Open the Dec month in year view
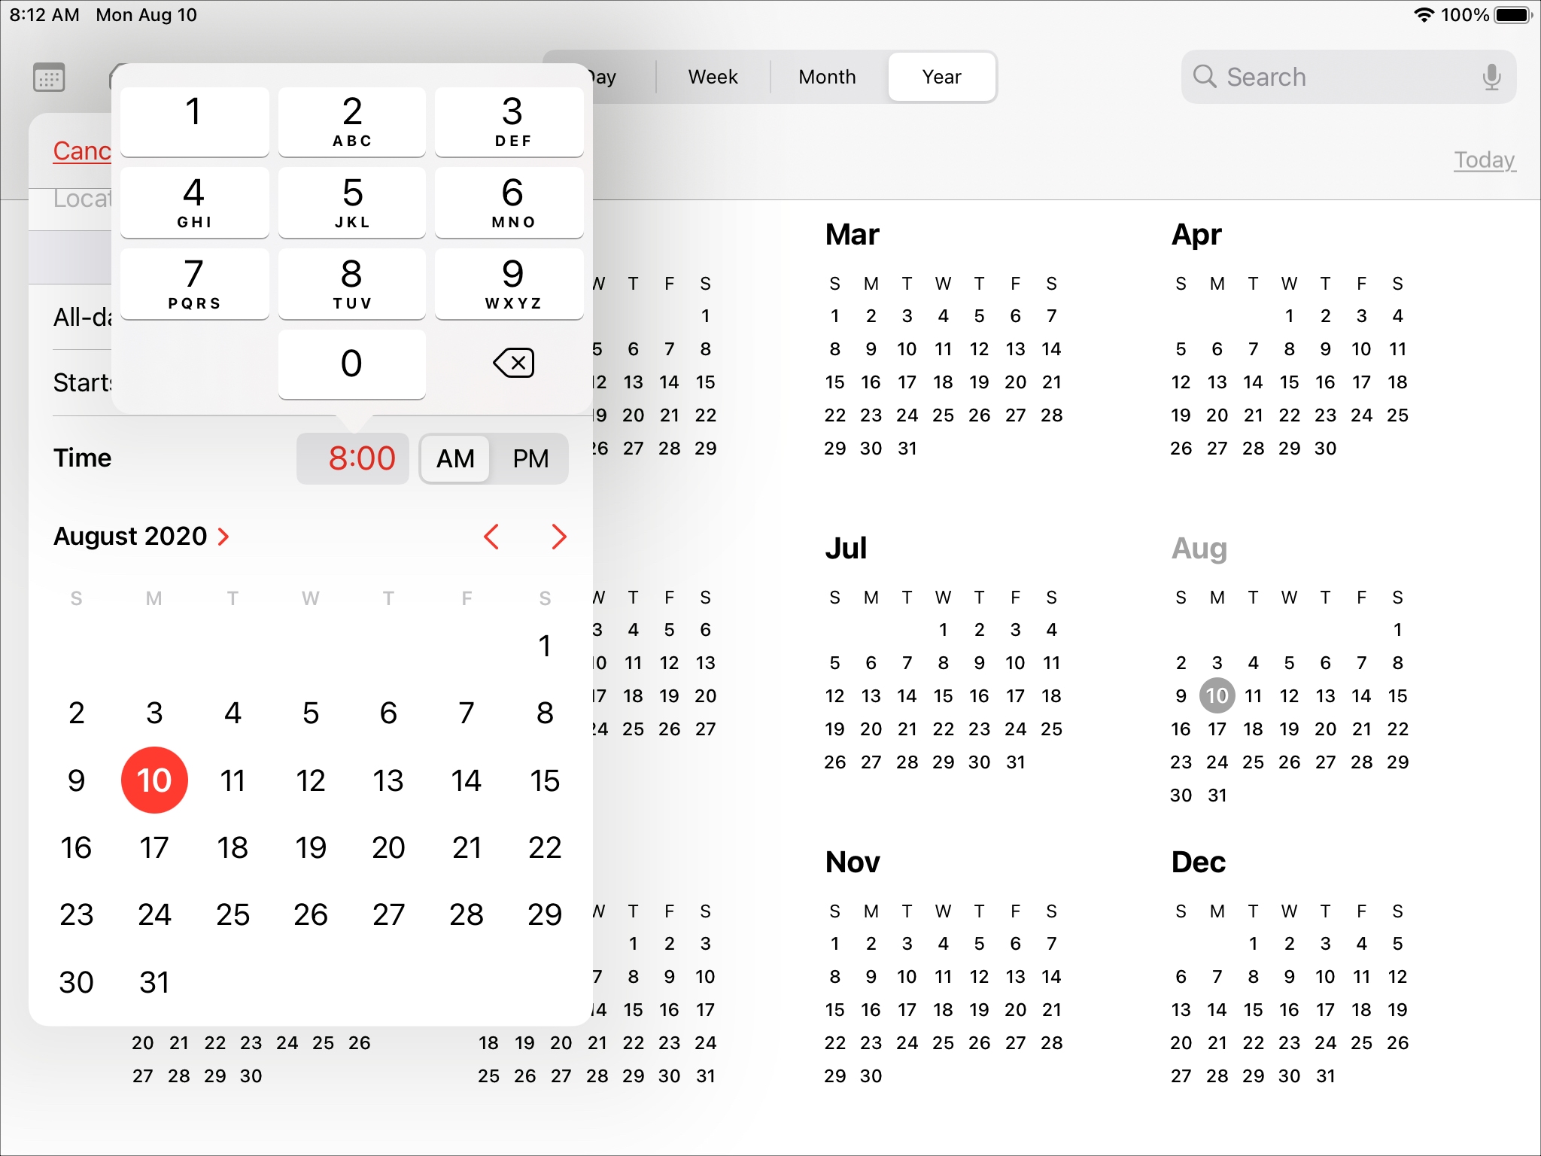1541x1156 pixels. pos(1199,862)
